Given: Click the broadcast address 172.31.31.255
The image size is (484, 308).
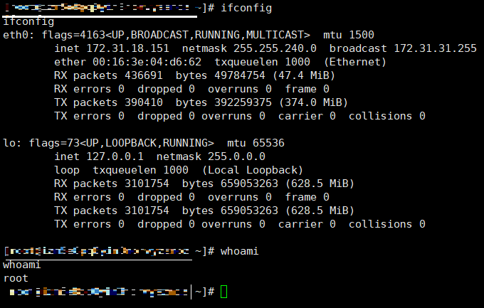Looking at the screenshot, I should click(x=435, y=48).
